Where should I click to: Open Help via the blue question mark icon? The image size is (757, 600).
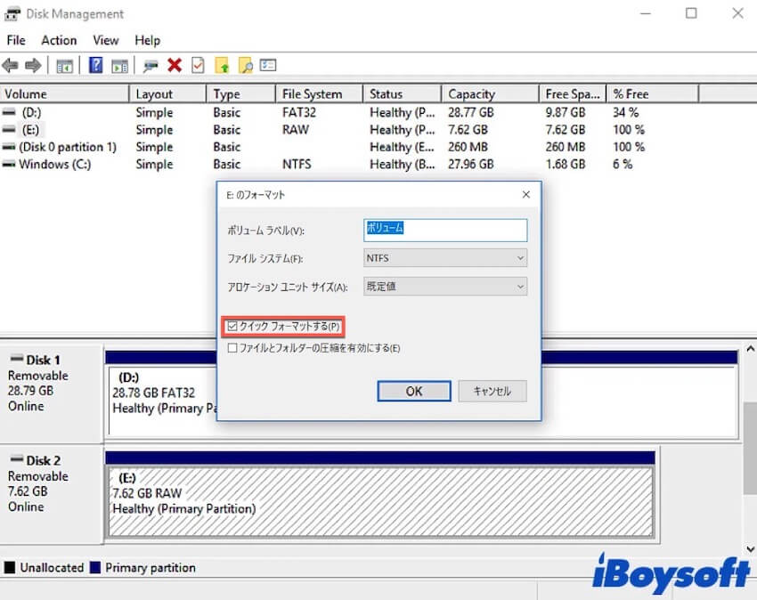pyautogui.click(x=96, y=66)
